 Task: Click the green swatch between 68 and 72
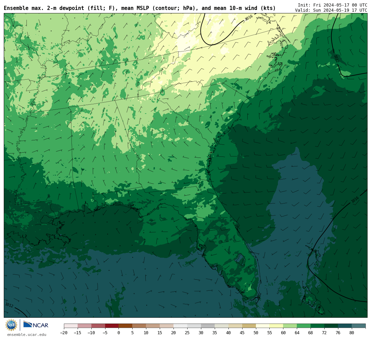[x=318, y=326]
